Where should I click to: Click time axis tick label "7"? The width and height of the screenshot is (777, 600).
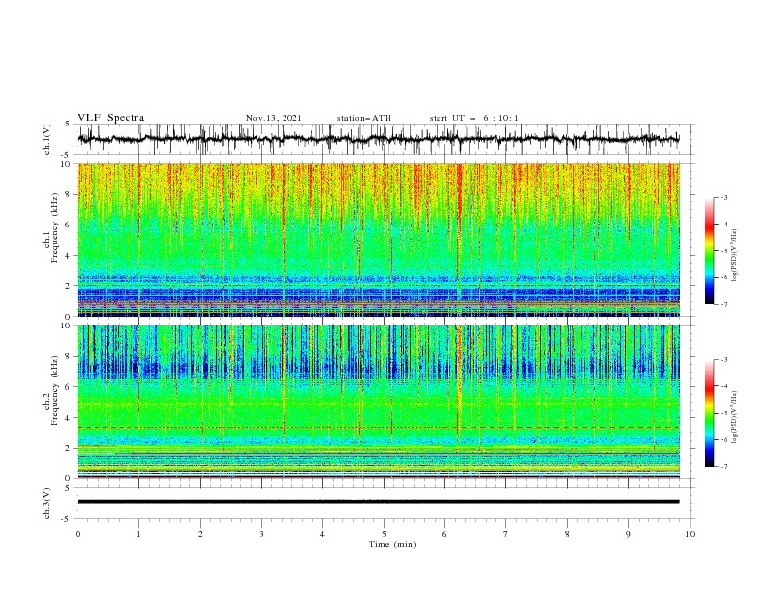(506, 534)
